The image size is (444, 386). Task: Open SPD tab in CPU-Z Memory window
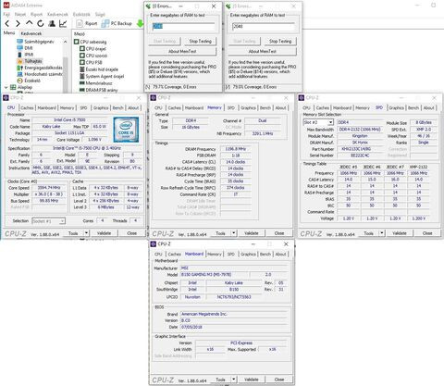coord(231,107)
